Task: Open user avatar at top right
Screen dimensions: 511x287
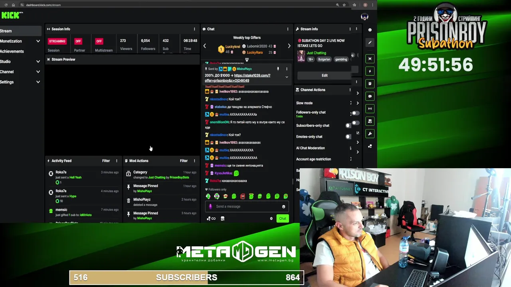Action: [364, 17]
